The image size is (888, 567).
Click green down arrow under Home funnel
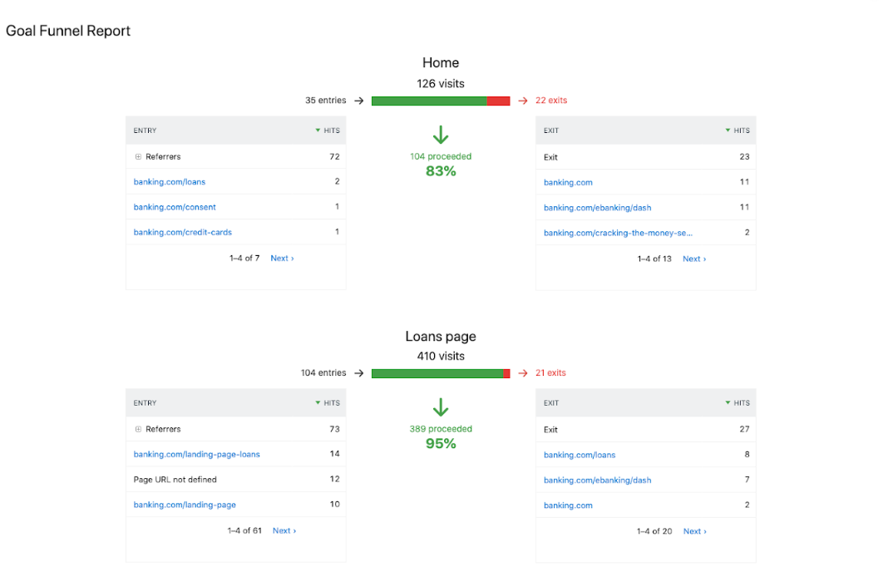point(441,136)
